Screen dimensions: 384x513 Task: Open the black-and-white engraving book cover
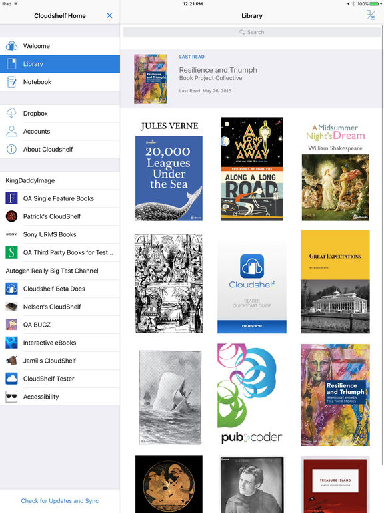coord(169,283)
